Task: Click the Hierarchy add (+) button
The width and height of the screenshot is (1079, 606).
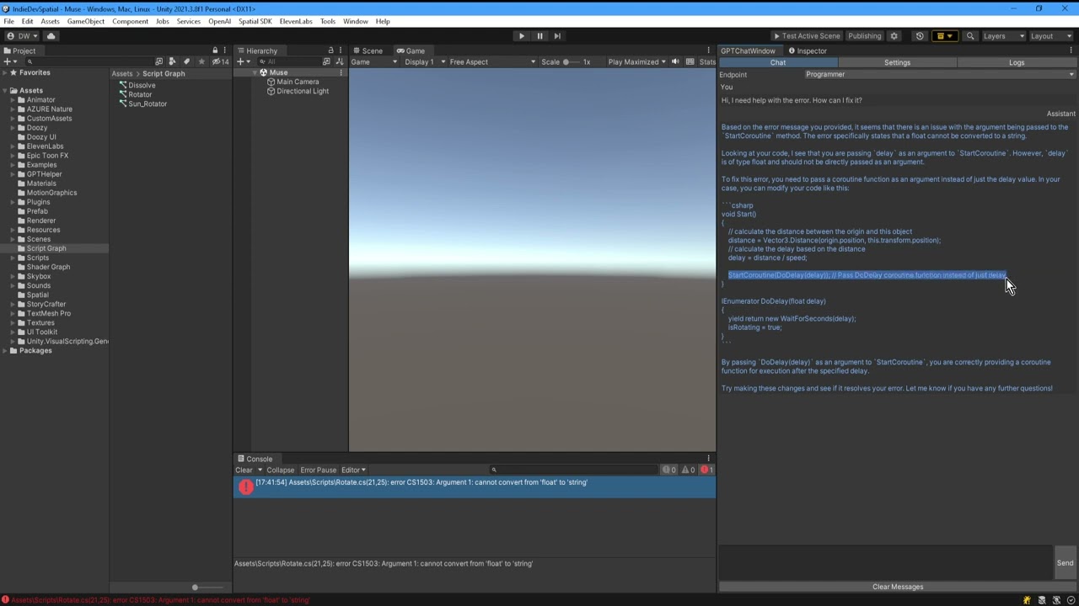Action: click(x=243, y=61)
